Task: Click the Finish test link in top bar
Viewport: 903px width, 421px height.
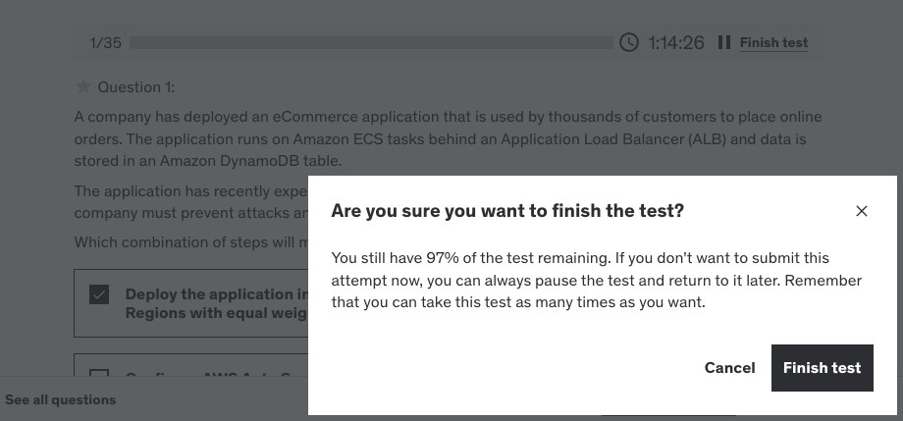Action: pos(773,42)
